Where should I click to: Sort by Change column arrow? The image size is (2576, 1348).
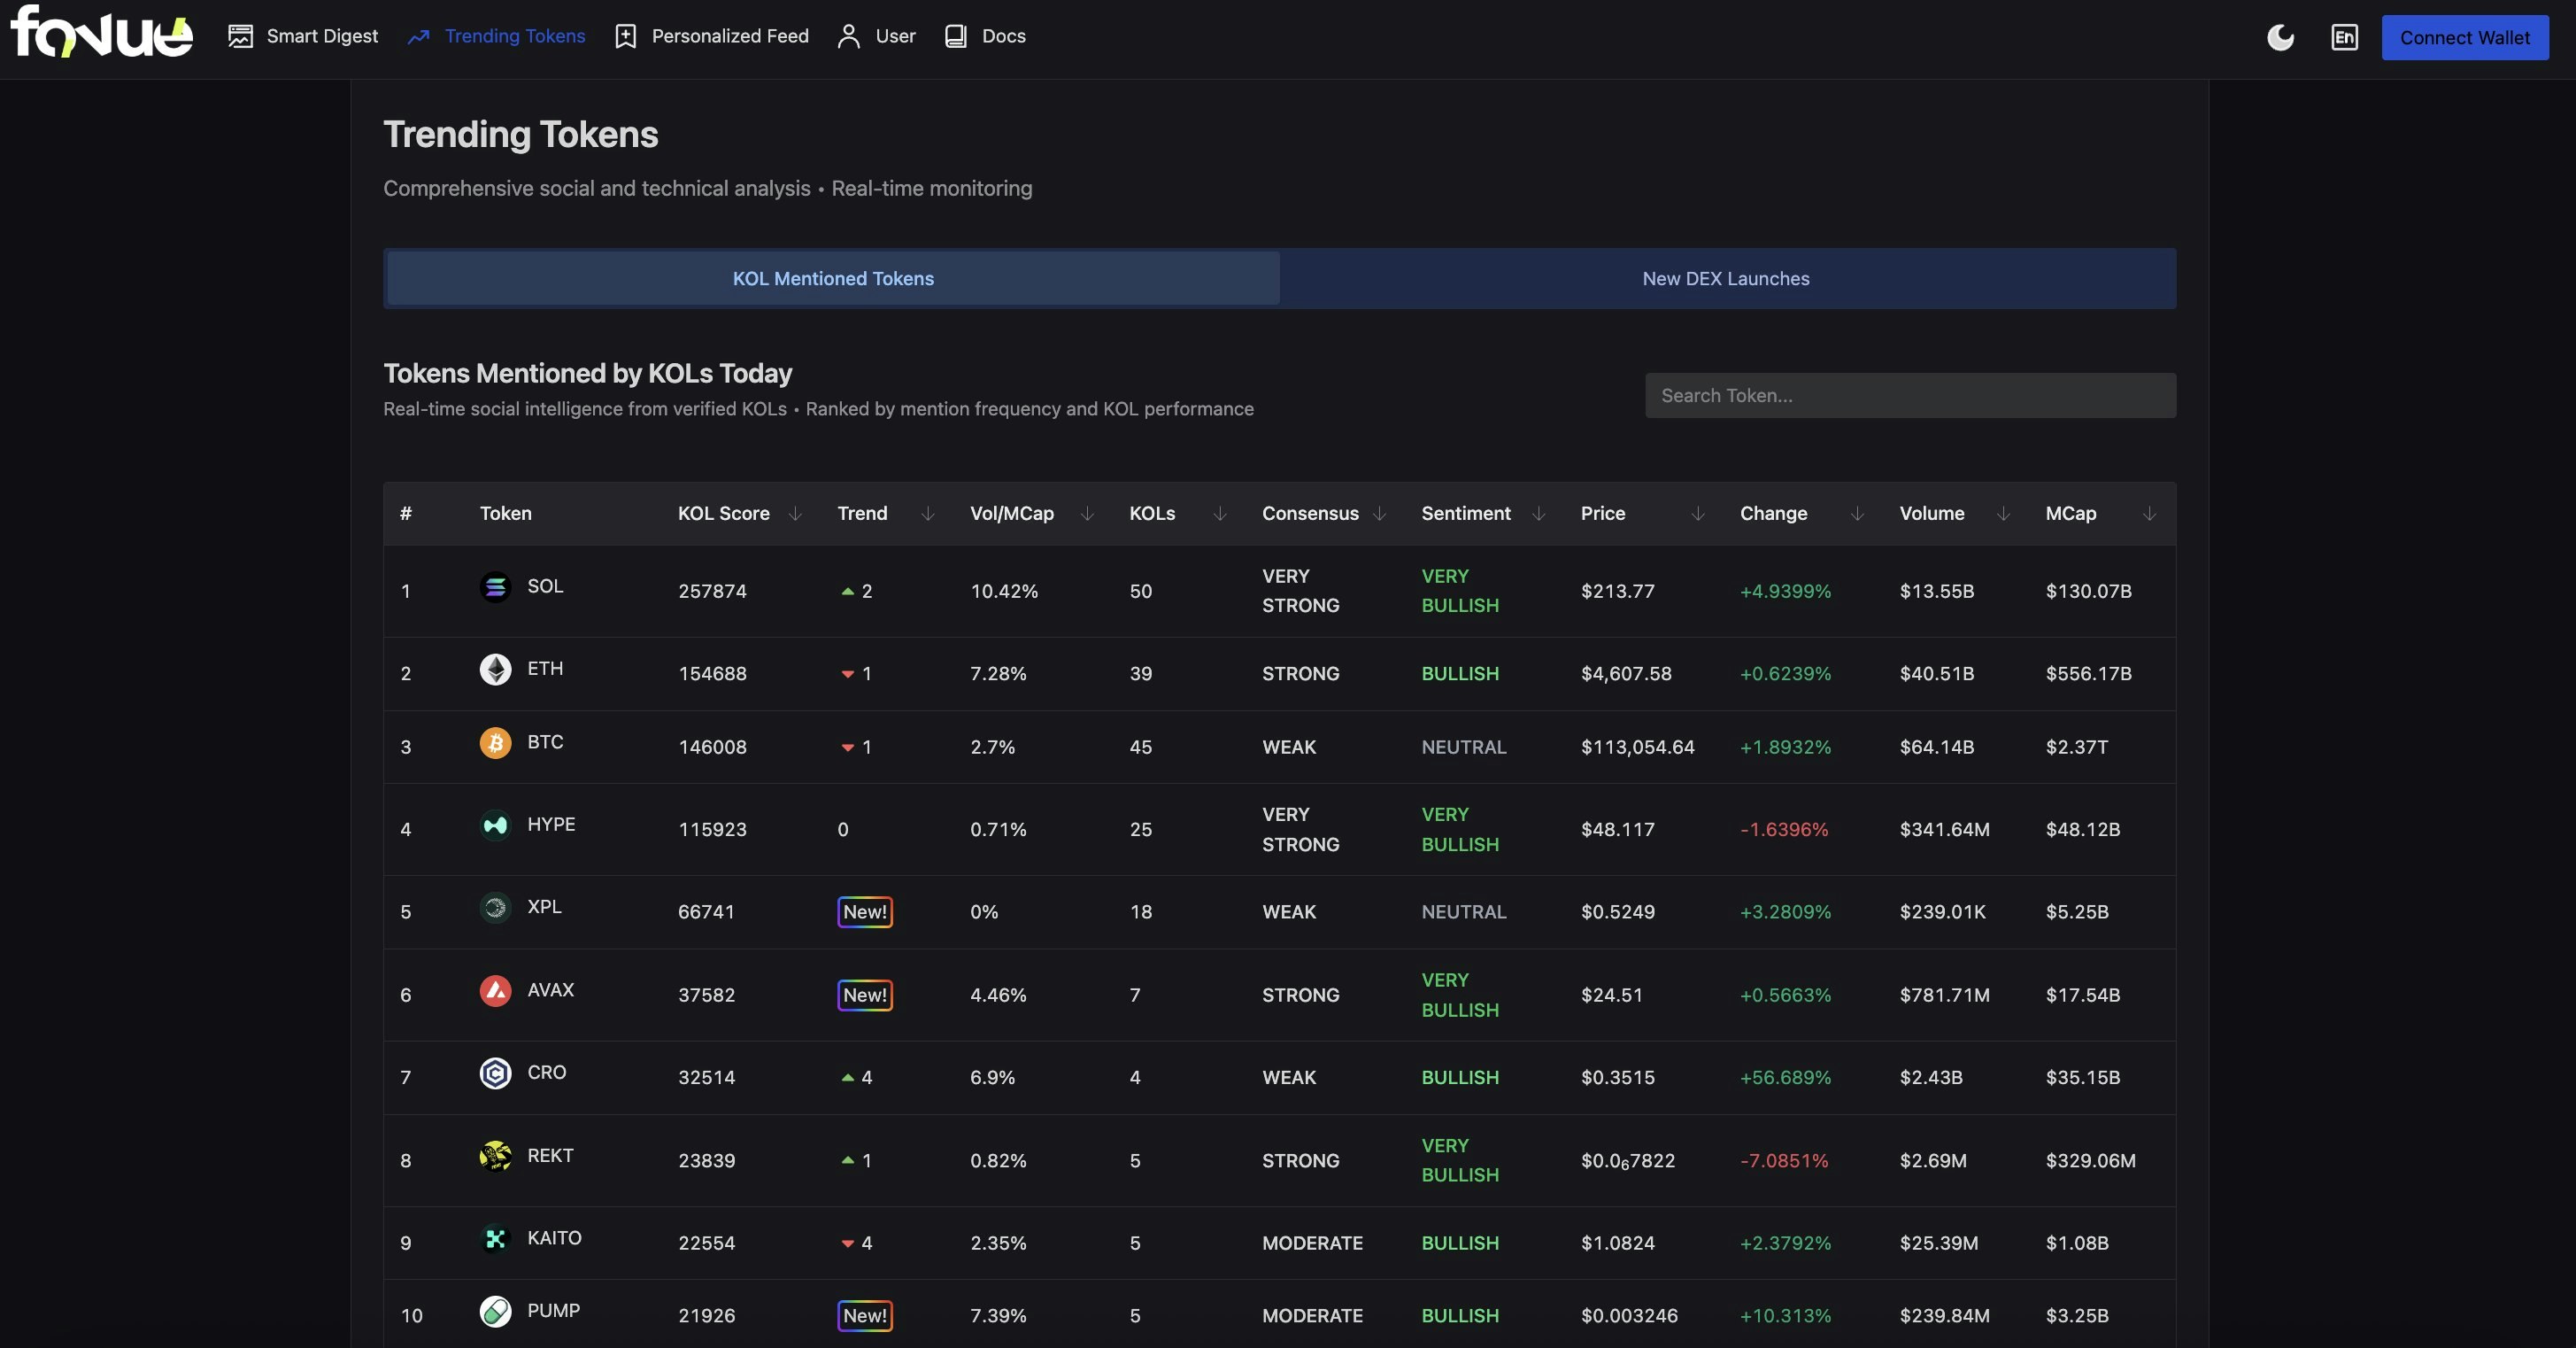coord(1856,514)
